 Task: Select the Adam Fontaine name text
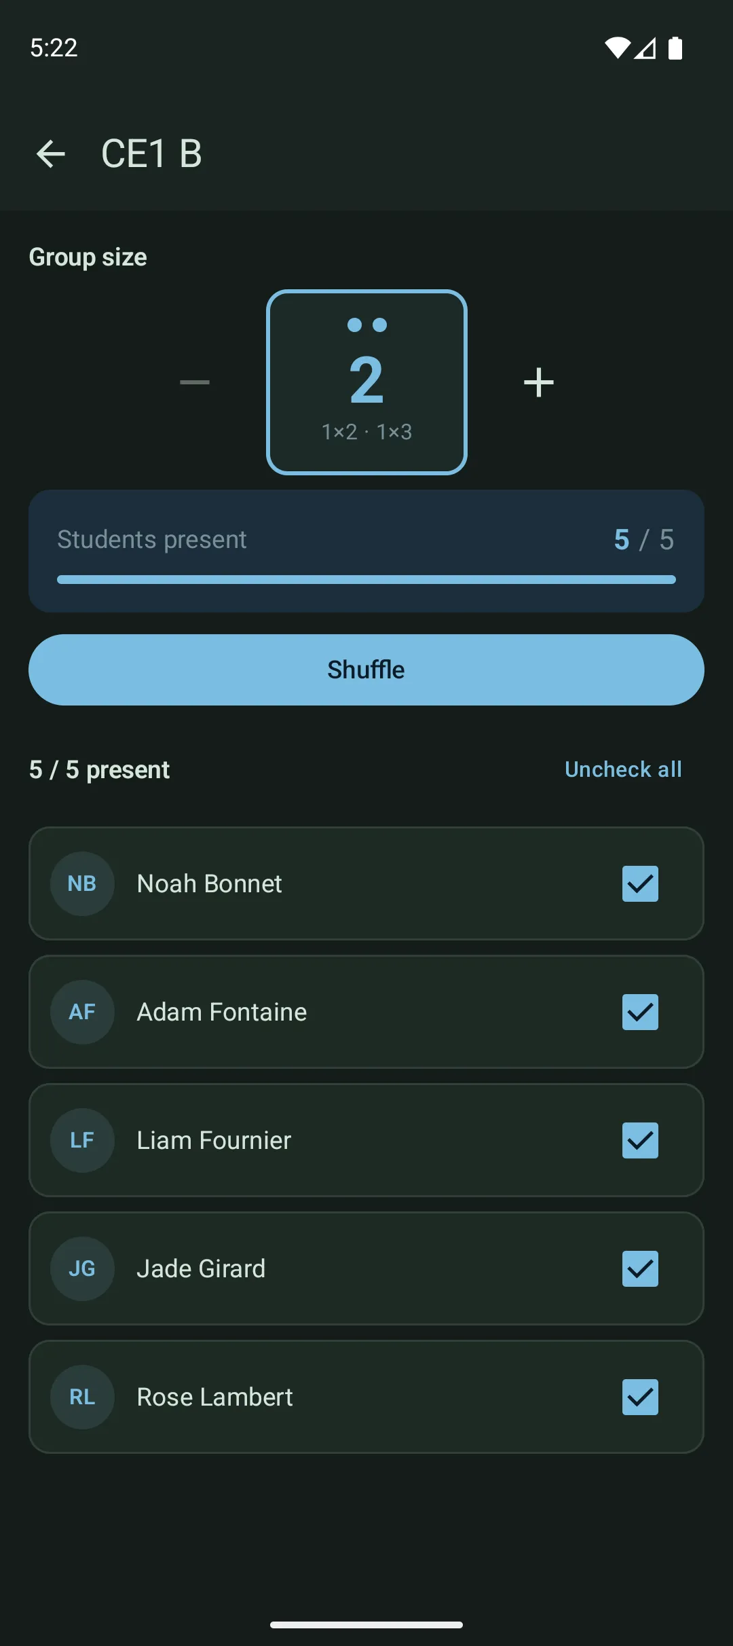pyautogui.click(x=222, y=1012)
